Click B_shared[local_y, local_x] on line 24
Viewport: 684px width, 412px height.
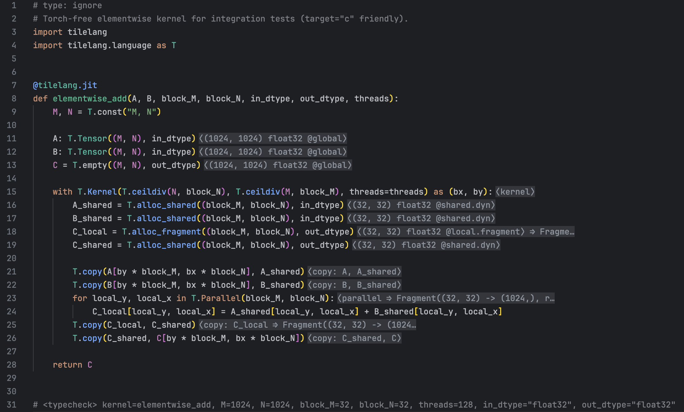pyautogui.click(x=438, y=312)
